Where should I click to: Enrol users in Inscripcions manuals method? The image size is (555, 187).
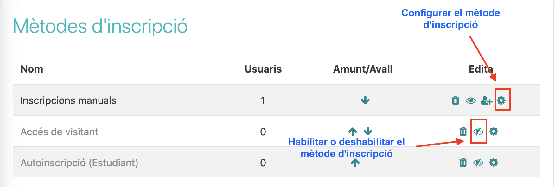pos(486,100)
